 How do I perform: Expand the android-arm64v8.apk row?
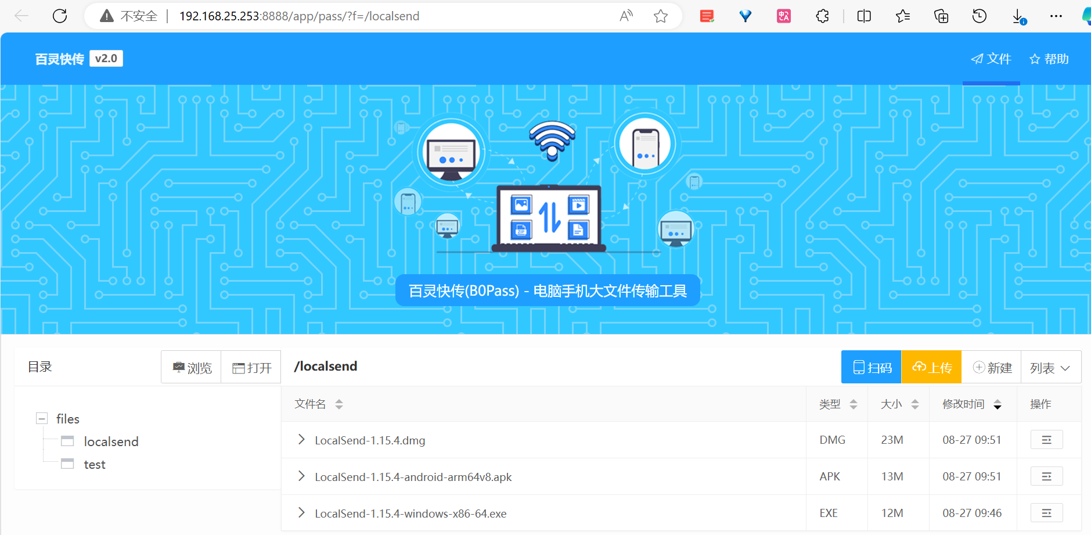tap(301, 476)
